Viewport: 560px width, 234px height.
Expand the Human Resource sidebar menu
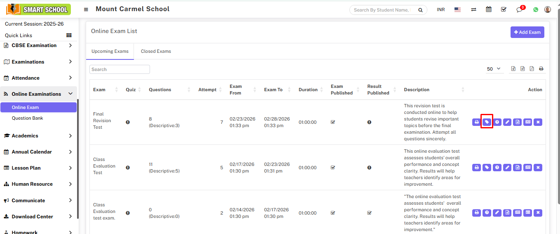(38, 184)
